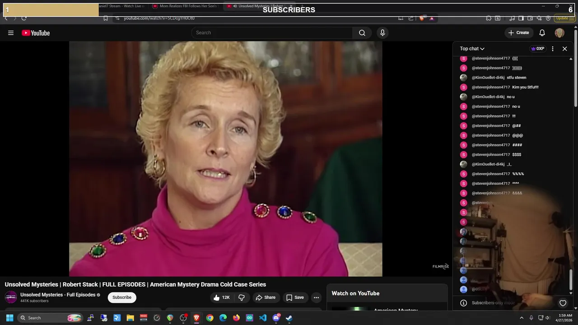Open Windows Start menu
Viewport: 578px width, 325px height.
tap(9, 318)
